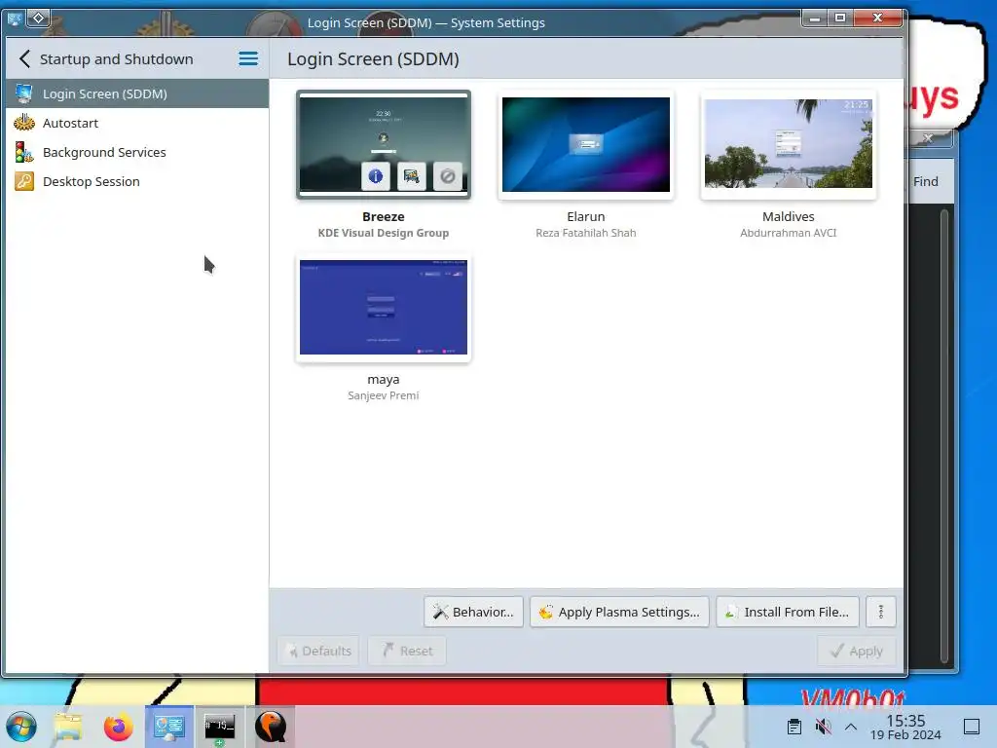The width and height of the screenshot is (997, 748).
Task: Click the Reset button
Action: pyautogui.click(x=407, y=651)
